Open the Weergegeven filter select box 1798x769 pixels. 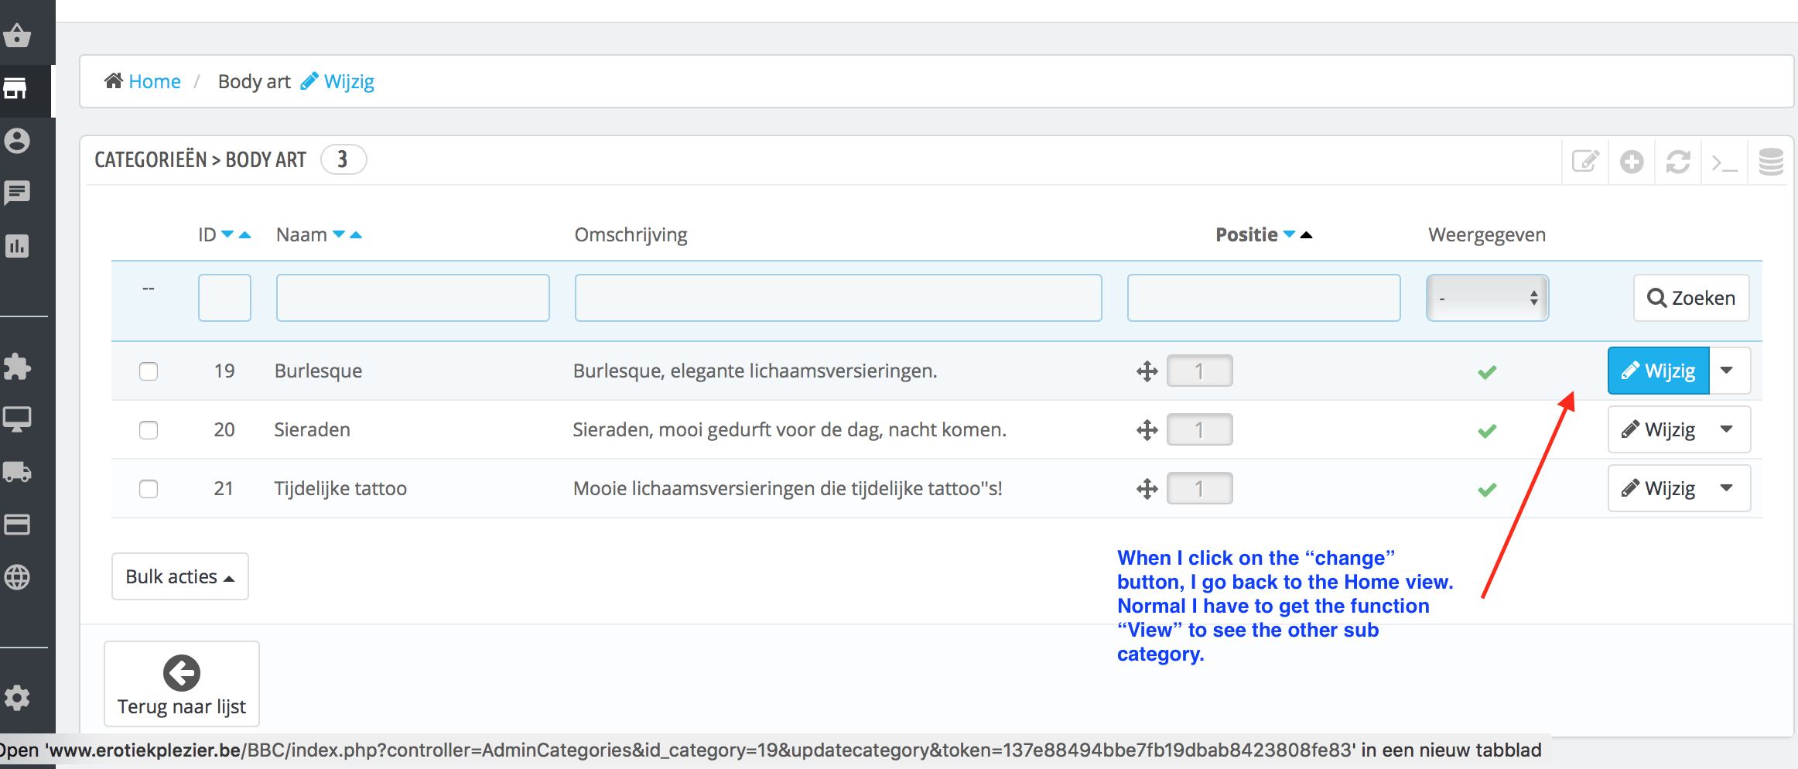1487,298
